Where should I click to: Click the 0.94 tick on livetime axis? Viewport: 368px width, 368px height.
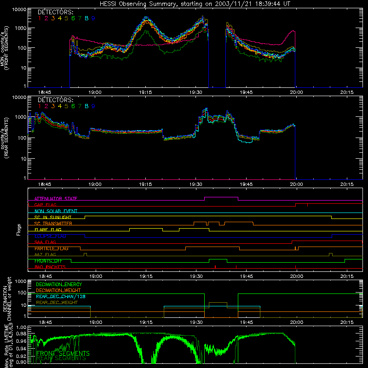tap(21, 349)
